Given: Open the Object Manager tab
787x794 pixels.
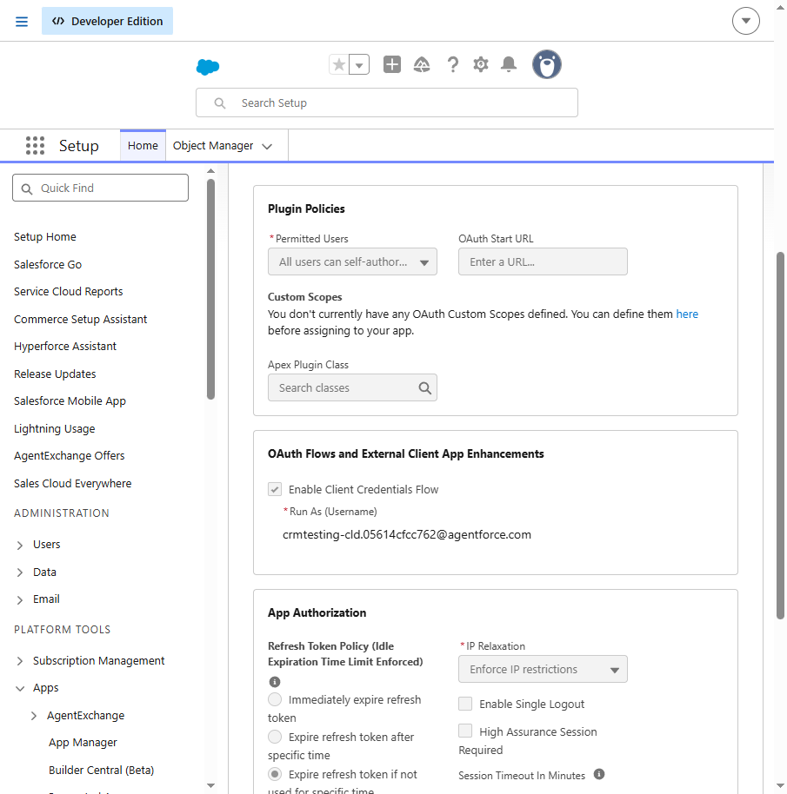Looking at the screenshot, I should pyautogui.click(x=213, y=146).
